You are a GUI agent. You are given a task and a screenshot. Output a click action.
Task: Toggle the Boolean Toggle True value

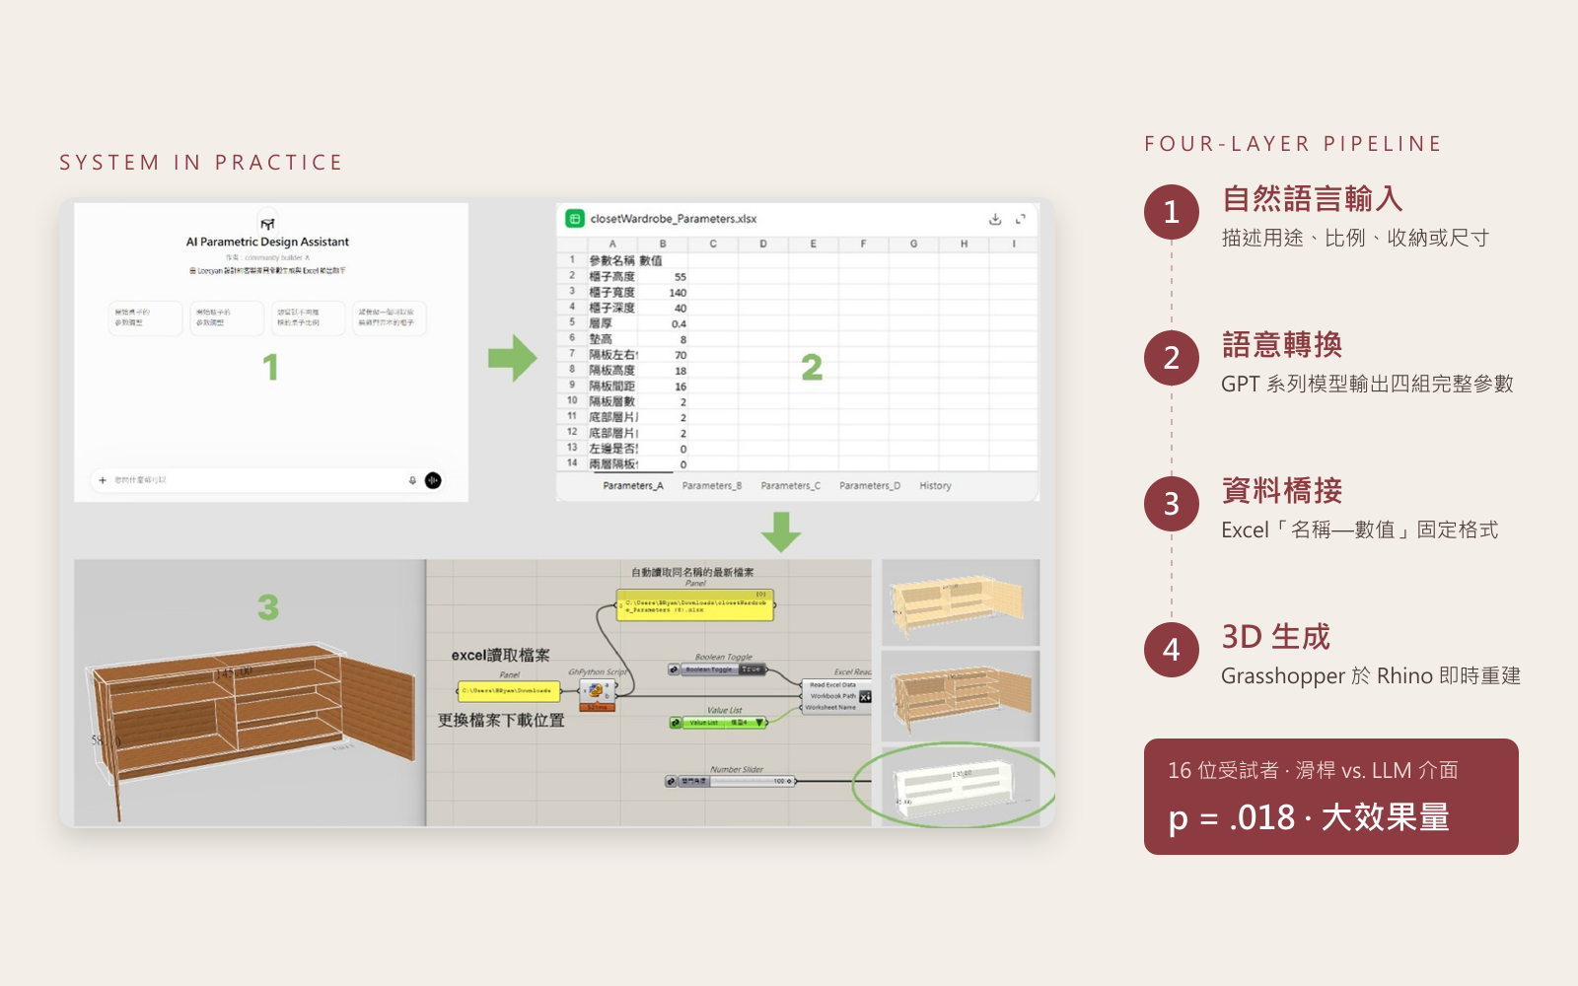(x=752, y=669)
